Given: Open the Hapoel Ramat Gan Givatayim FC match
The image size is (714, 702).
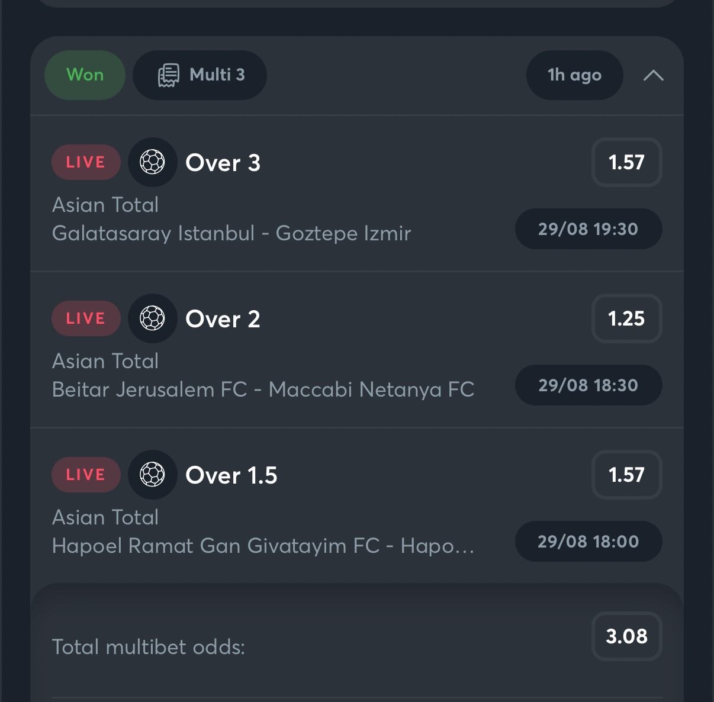Looking at the screenshot, I should [x=263, y=546].
